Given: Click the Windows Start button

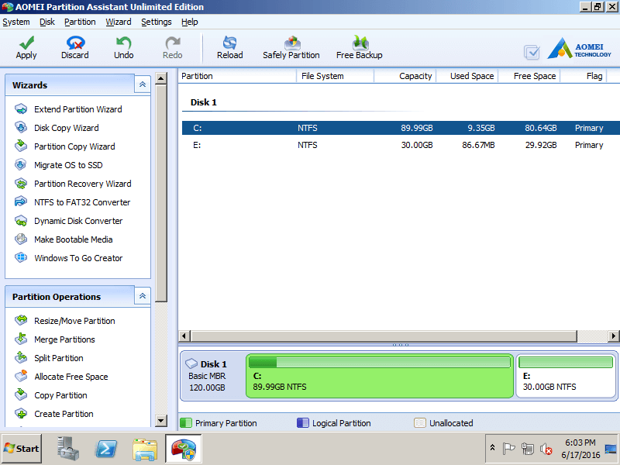Looking at the screenshot, I should tap(22, 448).
